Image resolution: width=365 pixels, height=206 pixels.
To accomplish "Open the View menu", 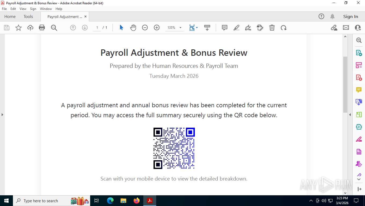I will pyautogui.click(x=23, y=9).
